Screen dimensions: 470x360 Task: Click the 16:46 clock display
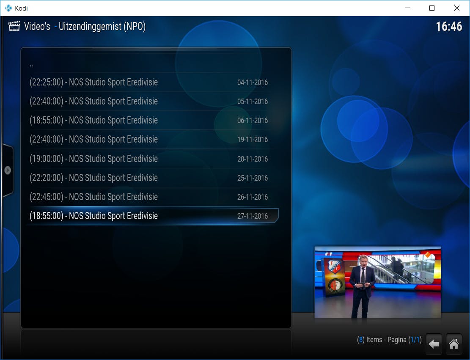pyautogui.click(x=449, y=26)
